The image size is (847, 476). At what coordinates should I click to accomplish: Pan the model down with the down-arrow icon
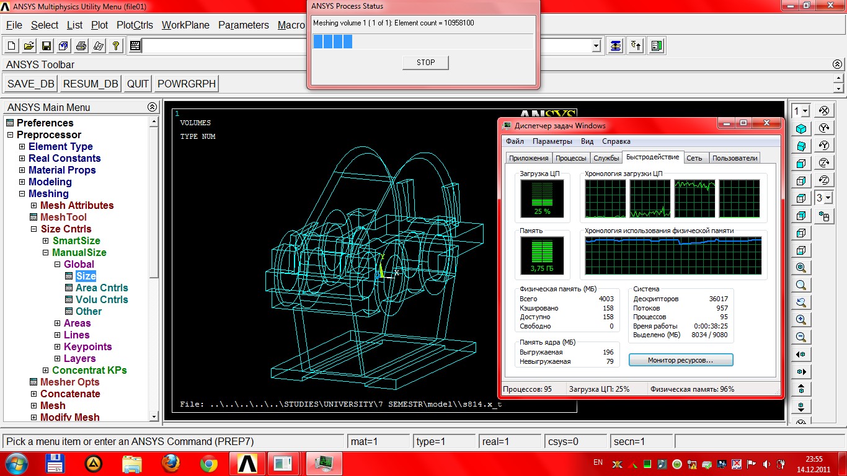801,407
